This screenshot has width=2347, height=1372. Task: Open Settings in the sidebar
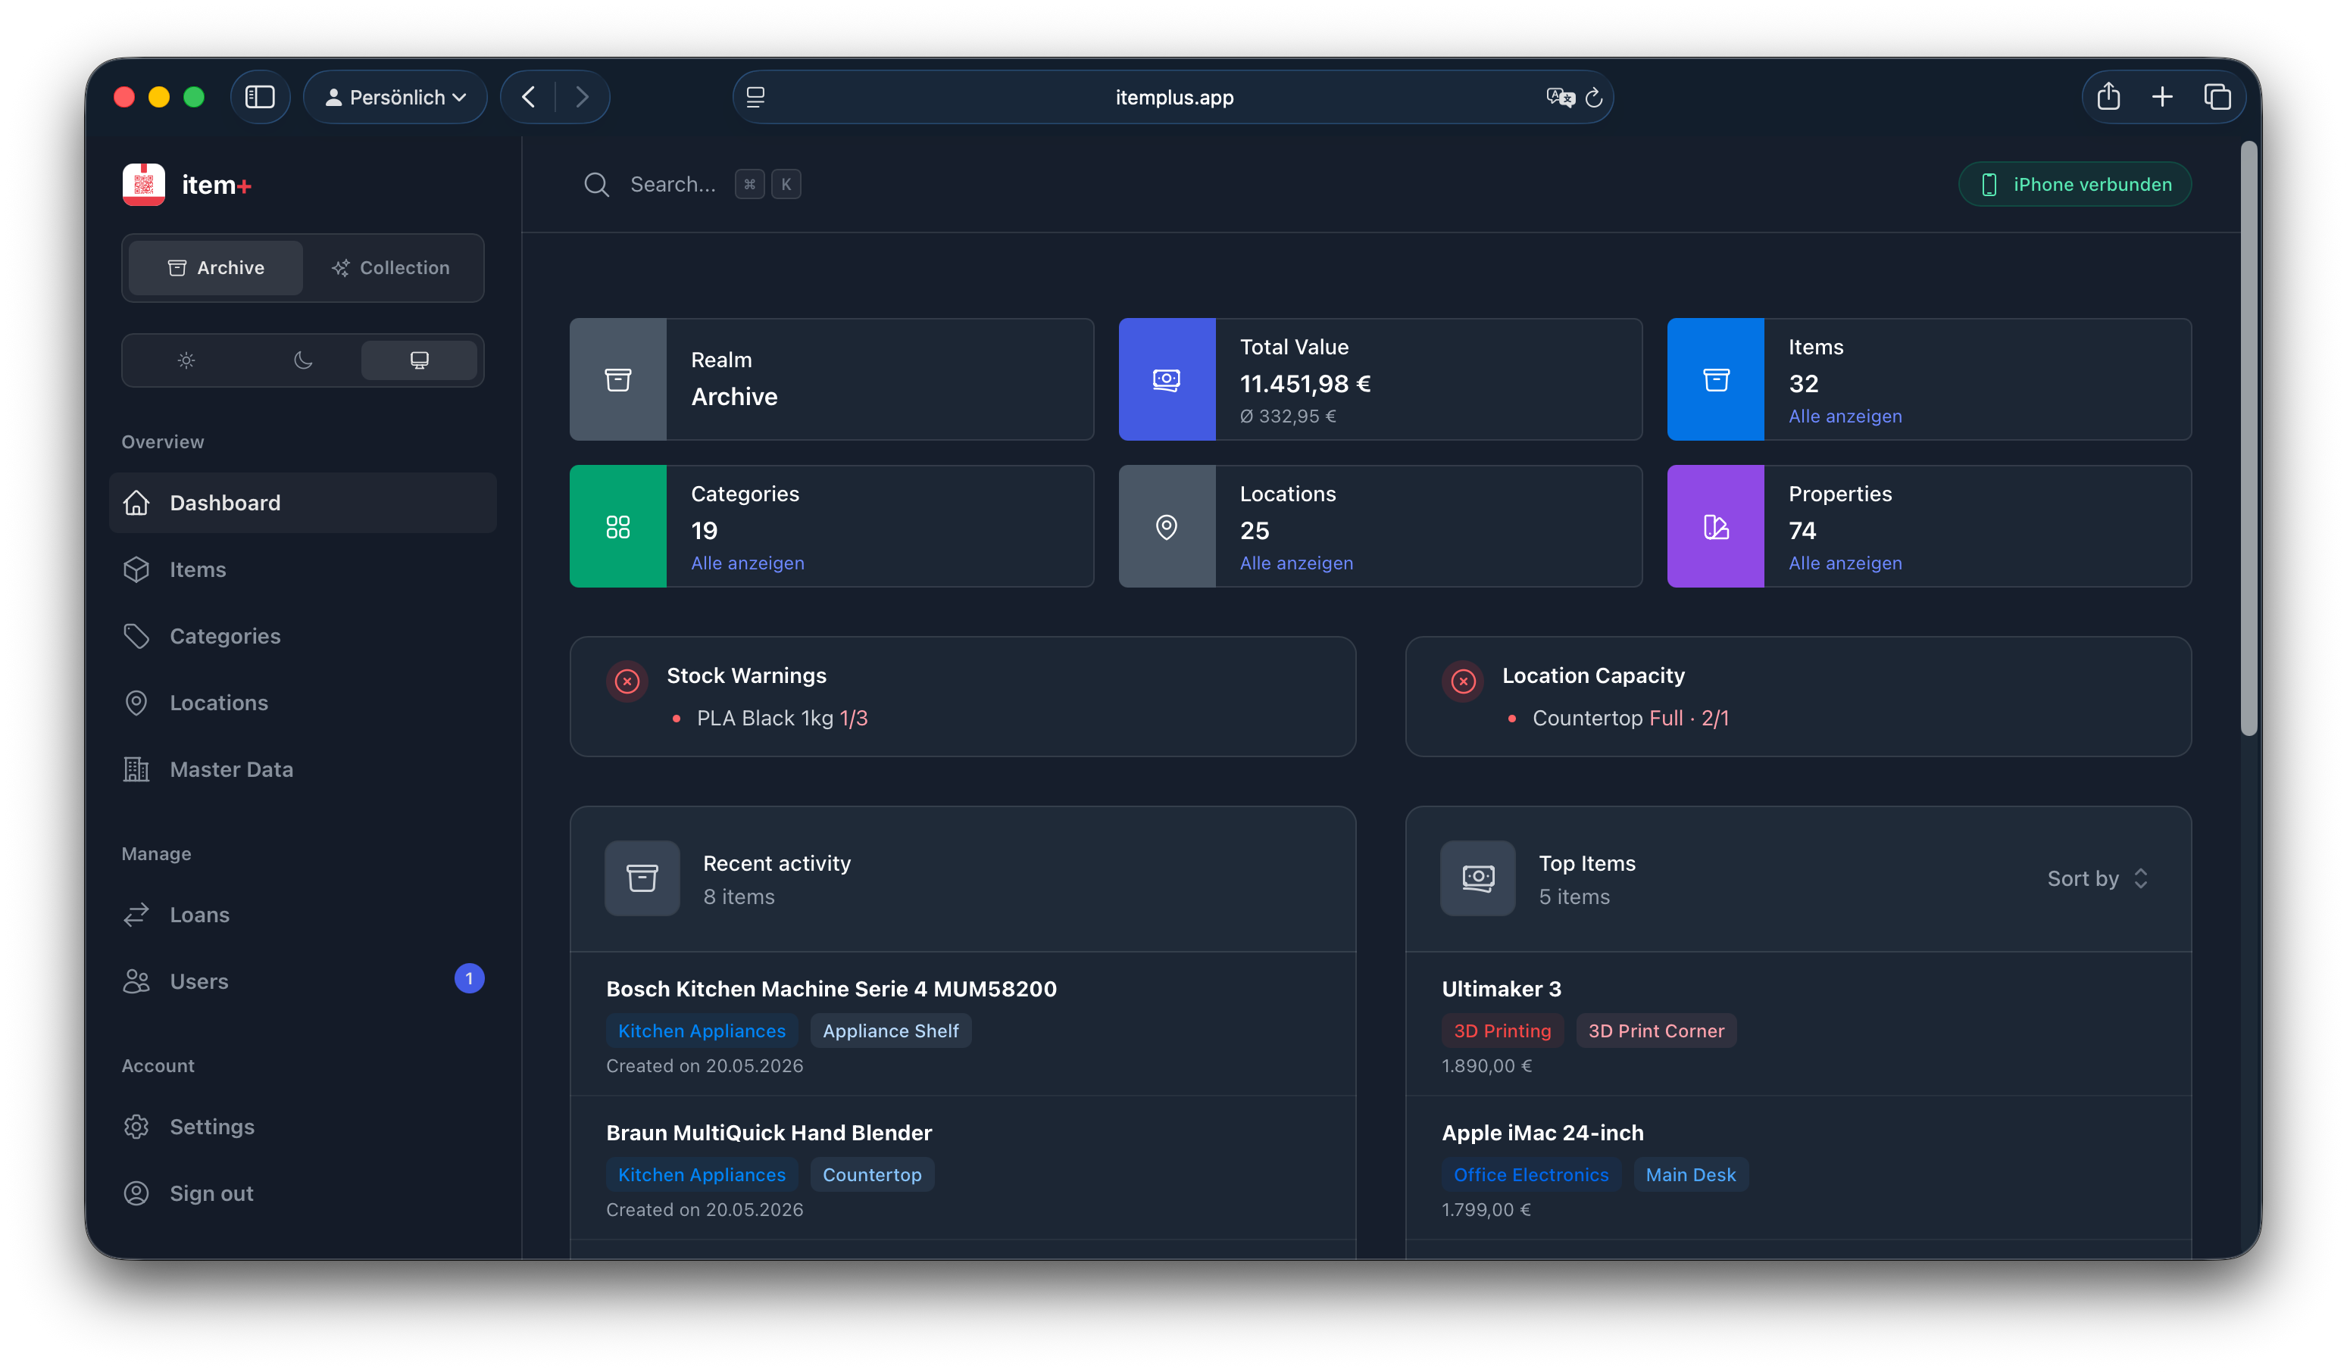pos(303,1126)
